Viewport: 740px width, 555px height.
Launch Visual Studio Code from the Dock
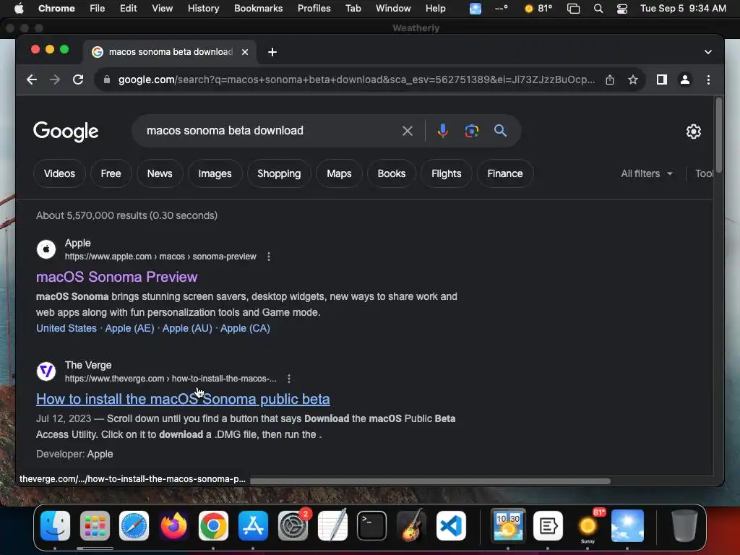tap(451, 525)
